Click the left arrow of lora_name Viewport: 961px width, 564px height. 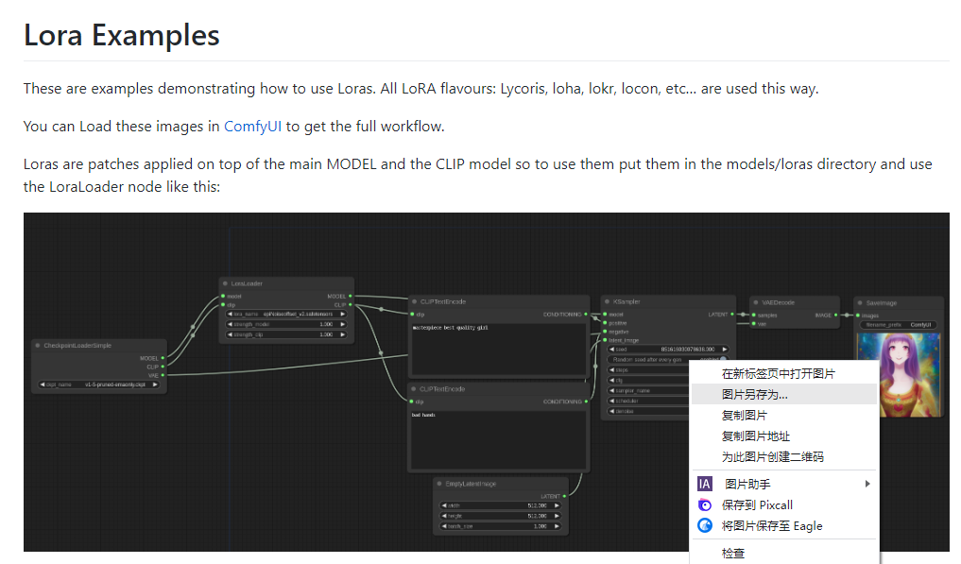click(230, 314)
